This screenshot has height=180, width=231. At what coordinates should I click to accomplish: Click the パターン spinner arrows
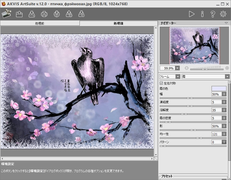click(224, 142)
